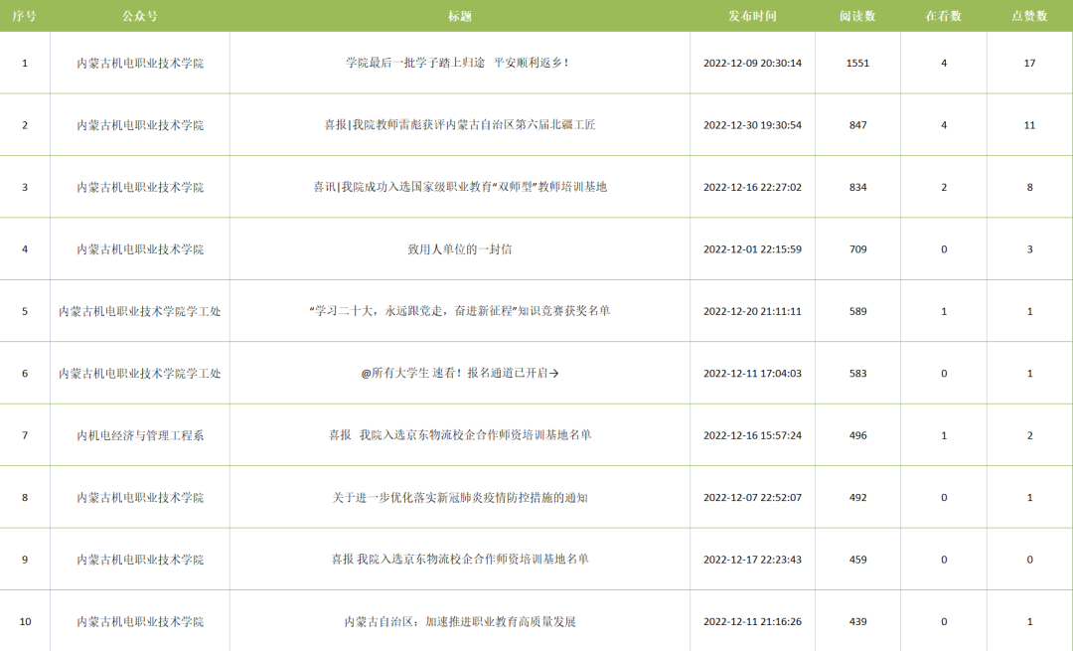This screenshot has width=1073, height=651.
Task: Click the 点赞数 column header
Action: (1029, 16)
